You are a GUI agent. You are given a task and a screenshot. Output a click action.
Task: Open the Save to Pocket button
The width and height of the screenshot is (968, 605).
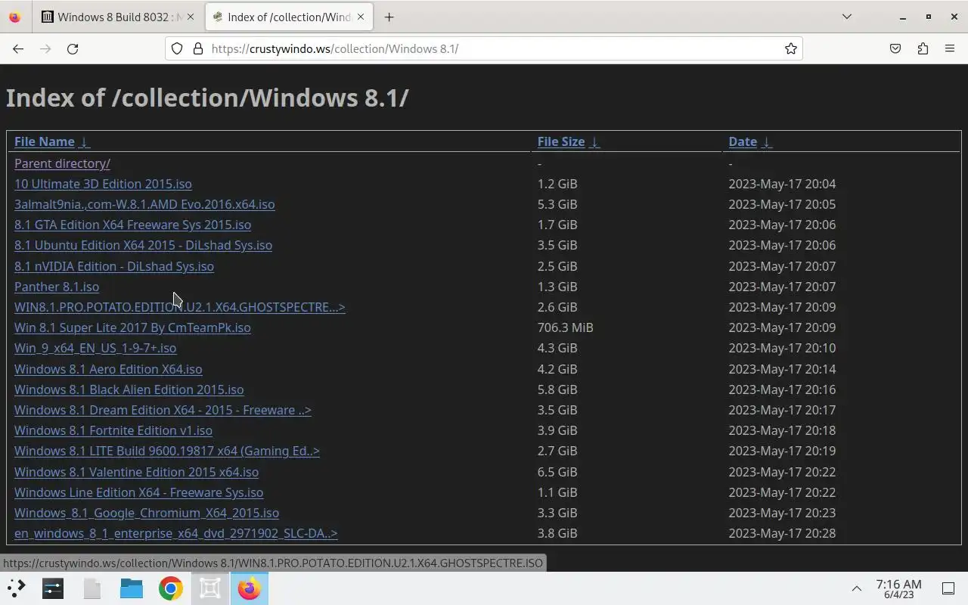(895, 48)
